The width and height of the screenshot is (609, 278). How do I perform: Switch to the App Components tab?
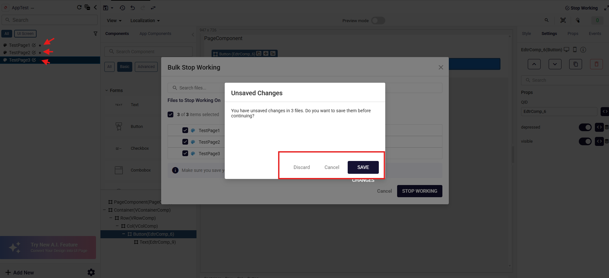[155, 34]
